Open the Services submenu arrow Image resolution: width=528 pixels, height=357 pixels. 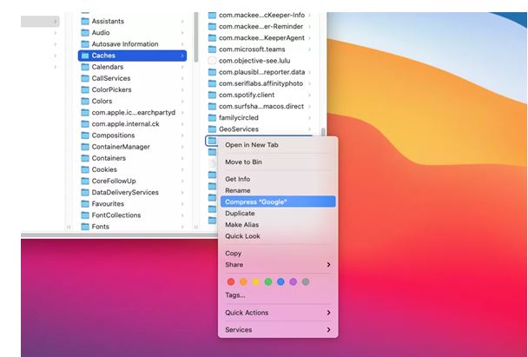pos(328,330)
